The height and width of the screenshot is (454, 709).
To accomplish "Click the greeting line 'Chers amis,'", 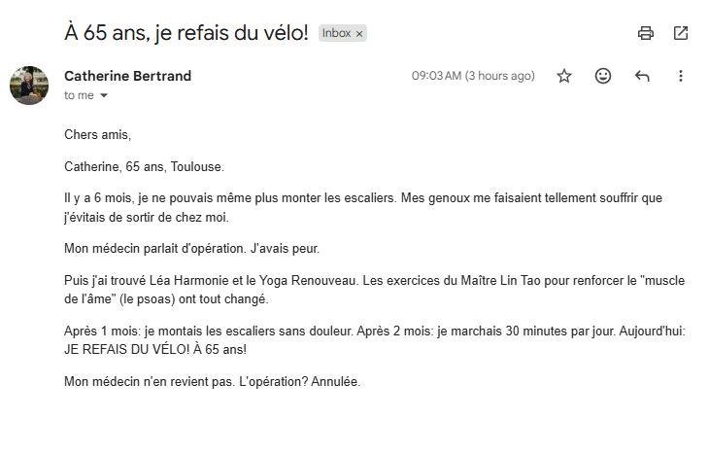I will point(97,134).
